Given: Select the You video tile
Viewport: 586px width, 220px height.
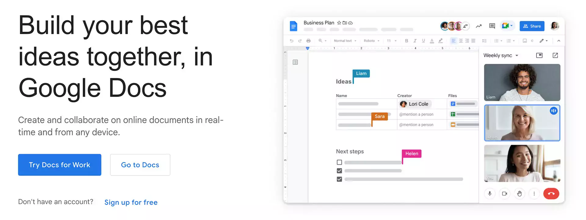Looking at the screenshot, I should [x=522, y=163].
